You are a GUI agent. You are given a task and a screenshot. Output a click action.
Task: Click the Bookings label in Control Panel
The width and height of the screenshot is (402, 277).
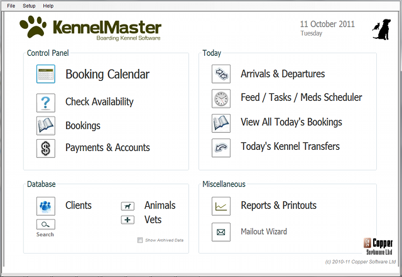click(83, 126)
